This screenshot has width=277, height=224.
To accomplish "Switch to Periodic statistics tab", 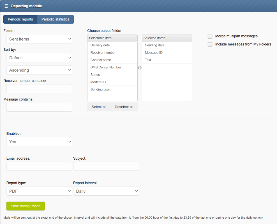I will point(55,19).
